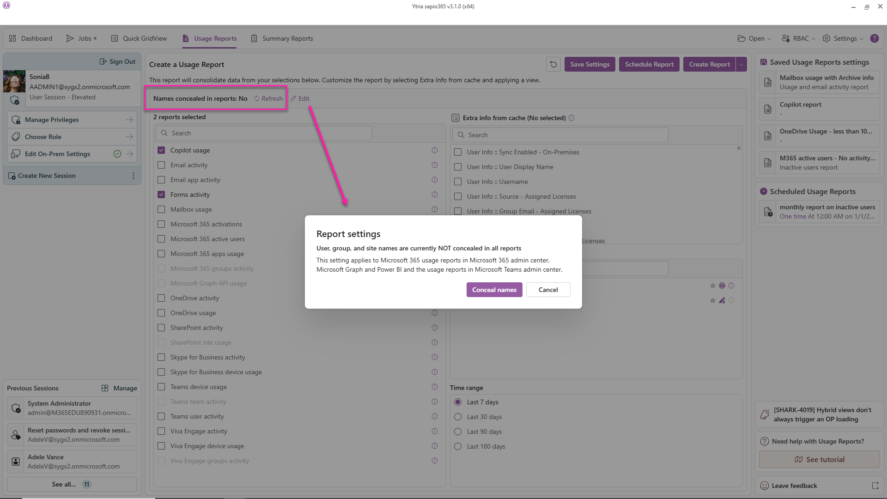The image size is (887, 499).
Task: Open the Jobs tab
Action: [81, 38]
